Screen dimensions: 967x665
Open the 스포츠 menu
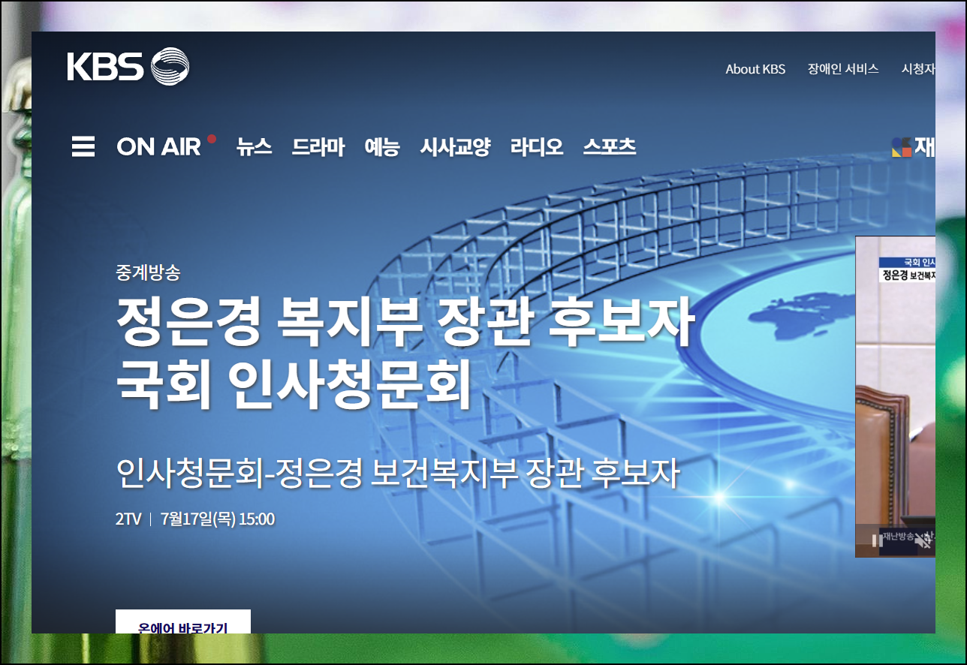pyautogui.click(x=610, y=146)
